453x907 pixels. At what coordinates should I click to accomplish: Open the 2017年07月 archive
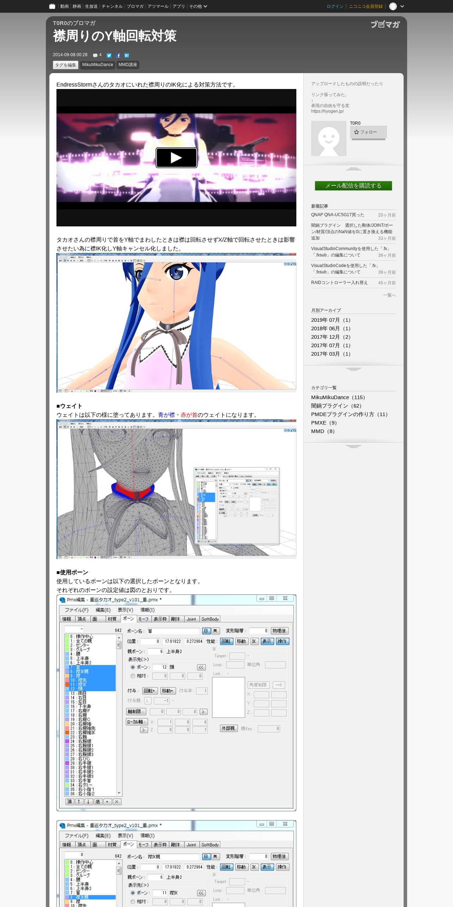point(331,345)
